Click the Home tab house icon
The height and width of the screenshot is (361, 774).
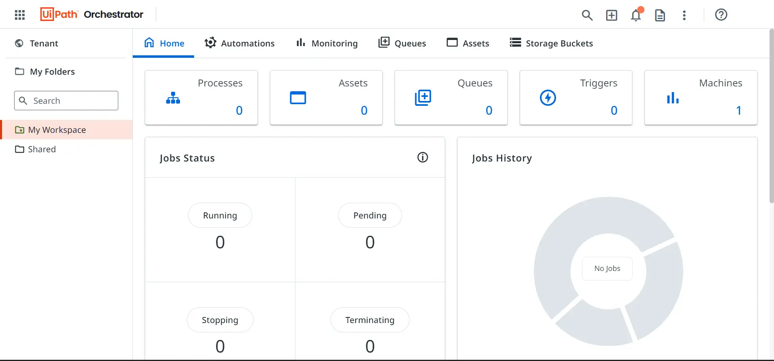pyautogui.click(x=149, y=42)
